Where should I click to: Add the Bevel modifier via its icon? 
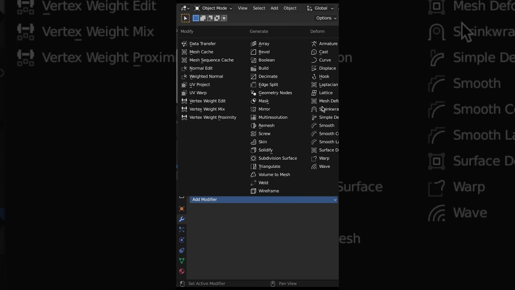tap(253, 52)
